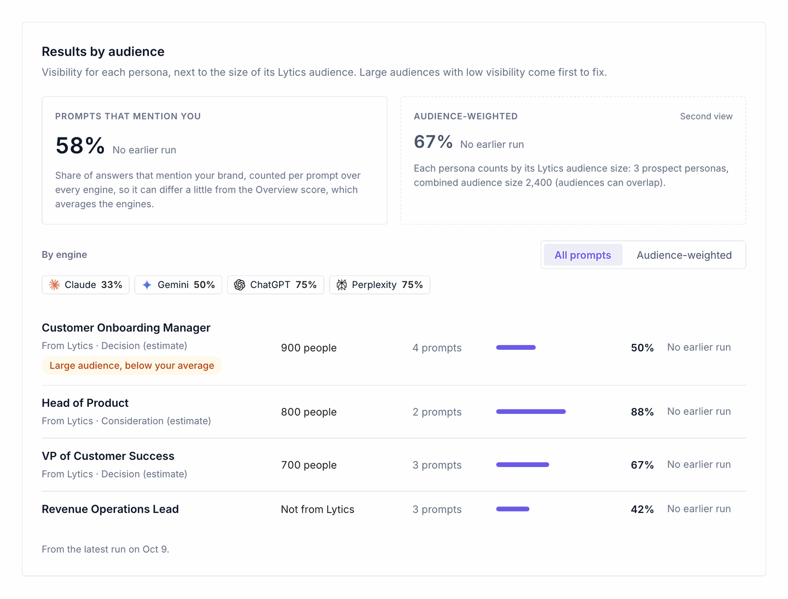The image size is (788, 599).
Task: Switch to the All prompts view
Action: tap(583, 255)
